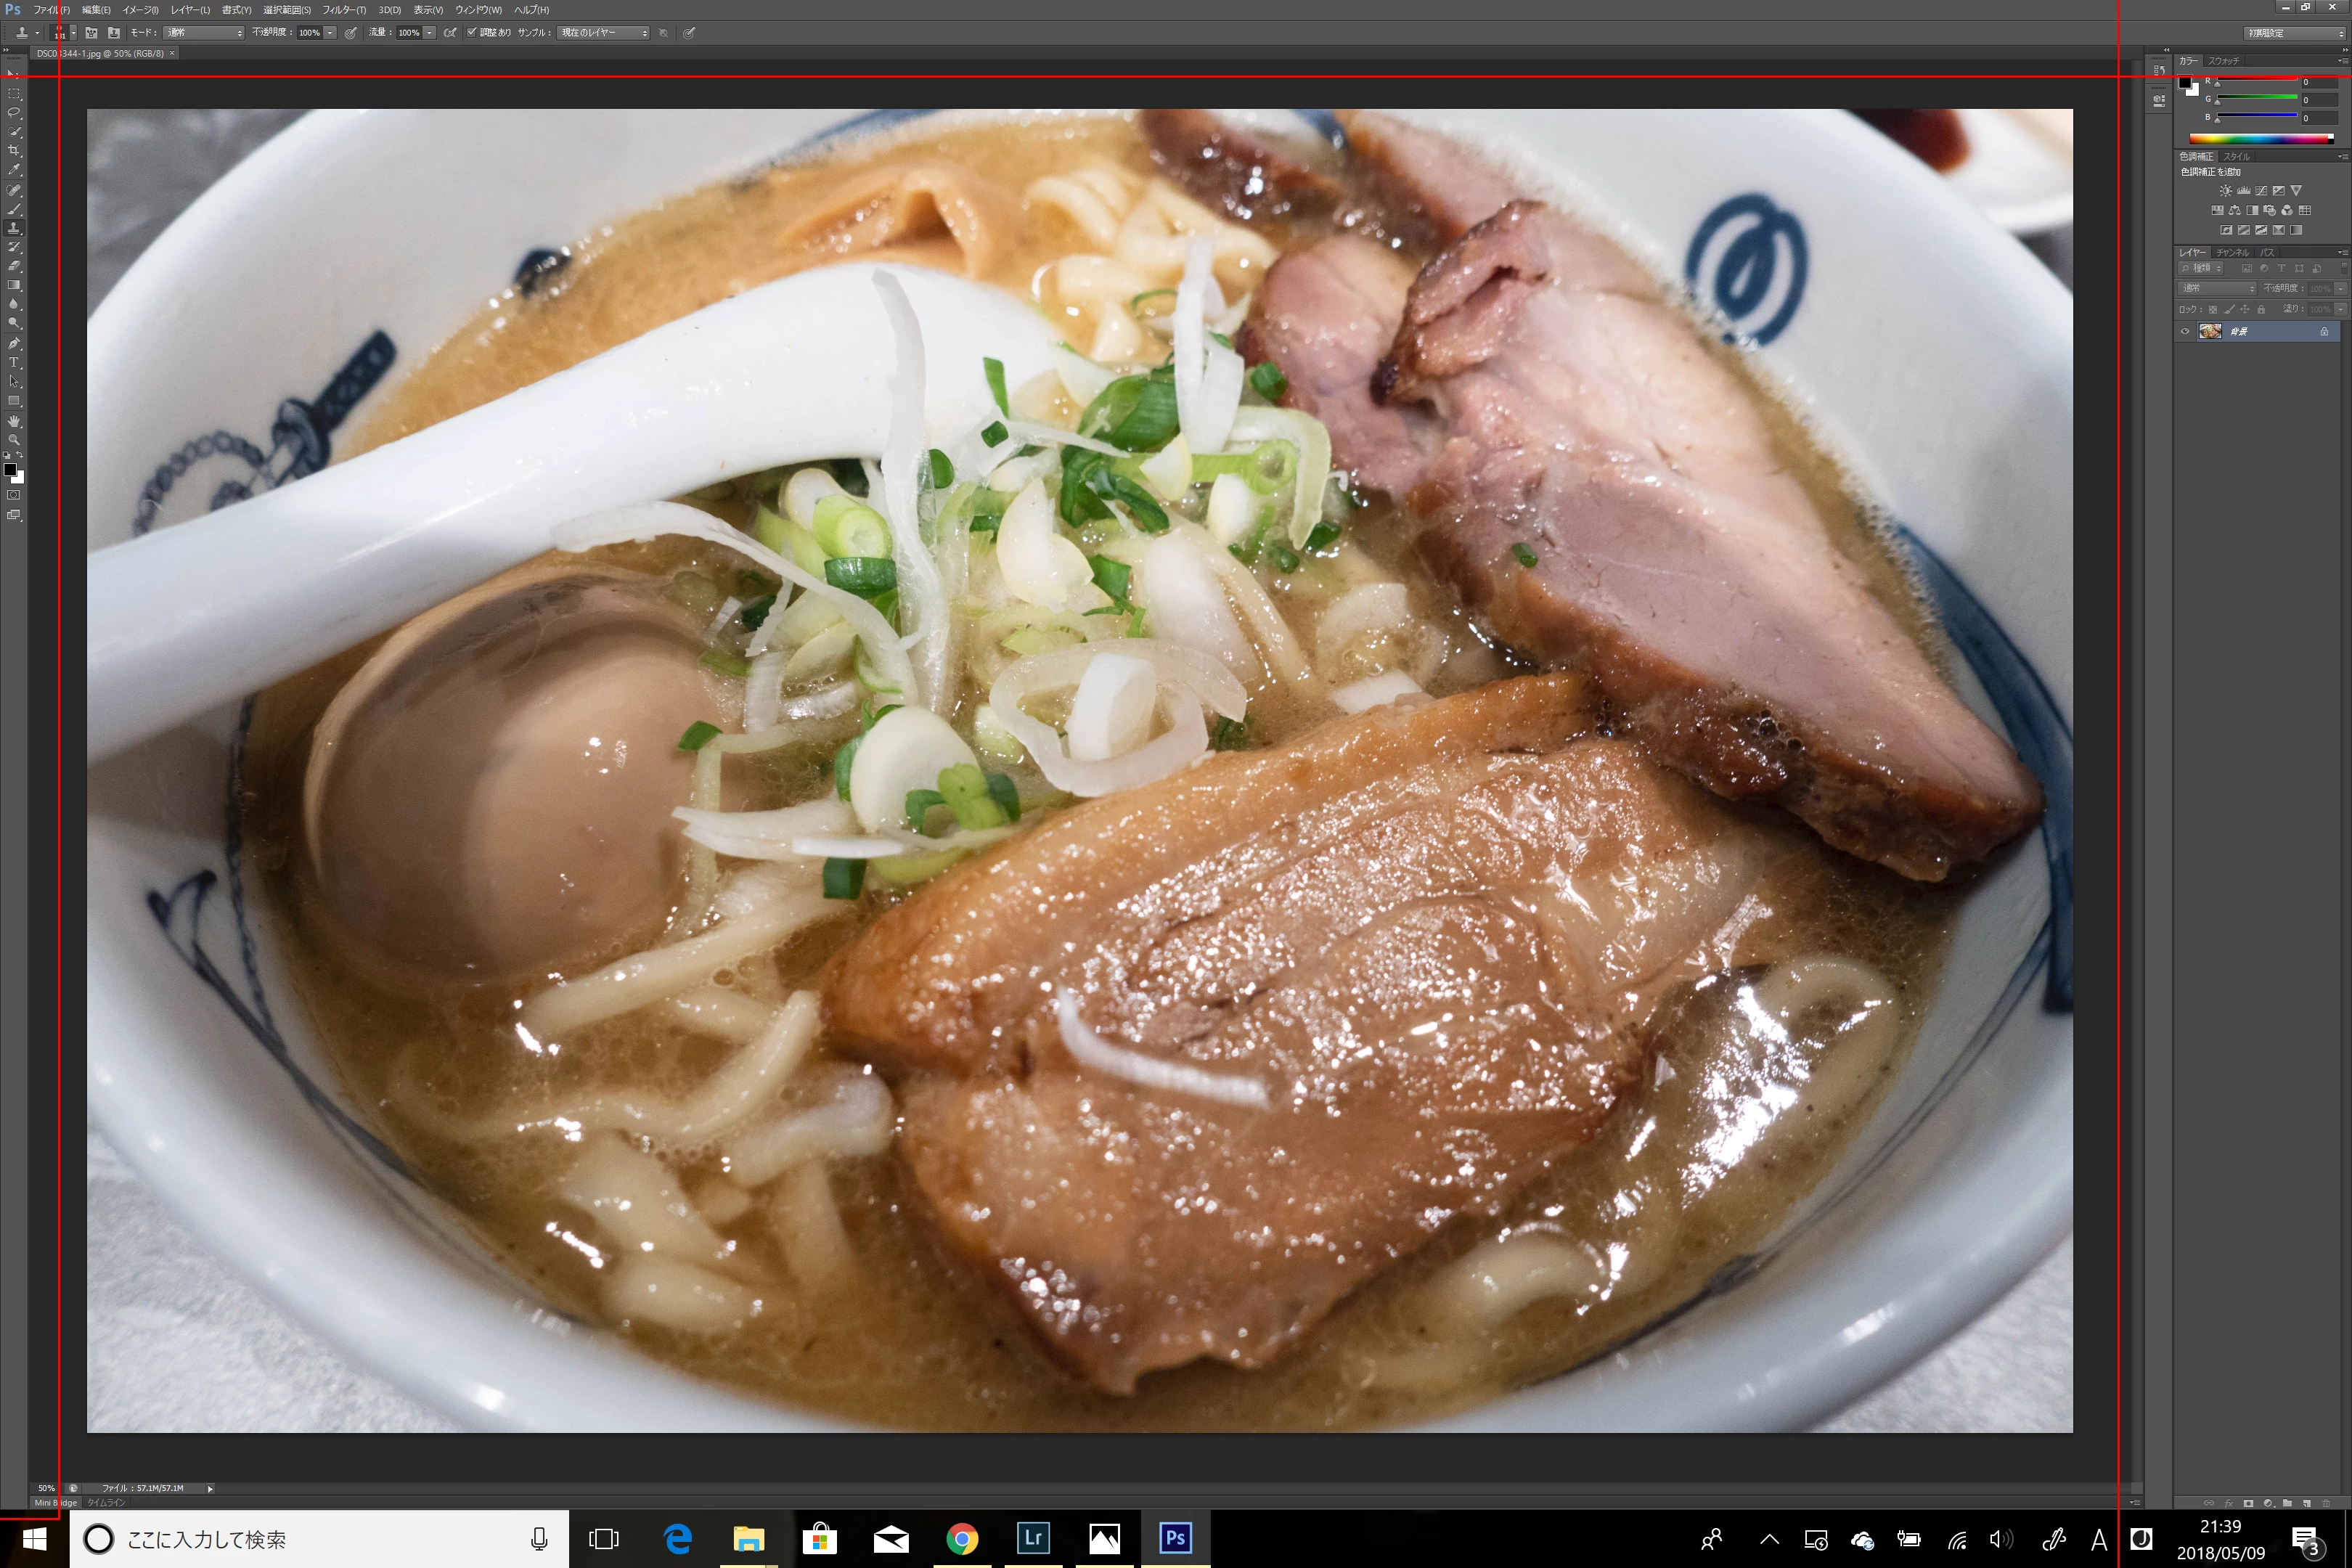Select the Eyedropper tool

point(14,170)
